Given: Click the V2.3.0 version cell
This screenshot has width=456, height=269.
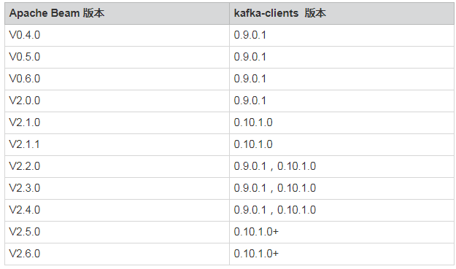Looking at the screenshot, I should (x=117, y=189).
